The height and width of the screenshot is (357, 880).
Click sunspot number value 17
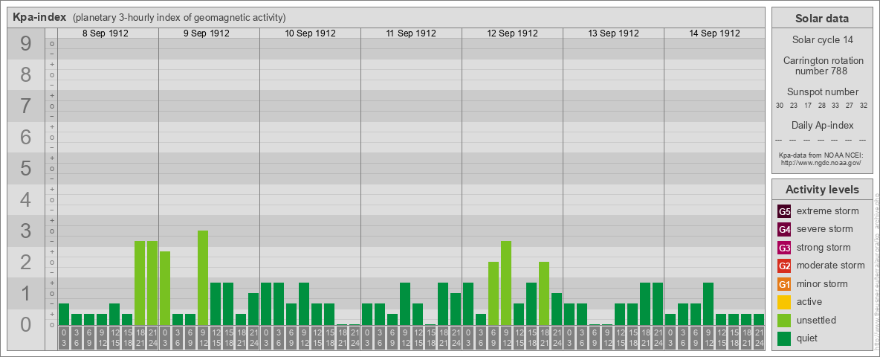click(x=808, y=106)
